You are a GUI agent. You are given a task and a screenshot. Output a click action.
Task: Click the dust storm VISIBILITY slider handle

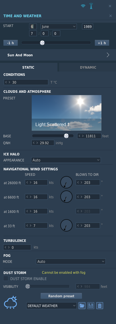[27, 286]
